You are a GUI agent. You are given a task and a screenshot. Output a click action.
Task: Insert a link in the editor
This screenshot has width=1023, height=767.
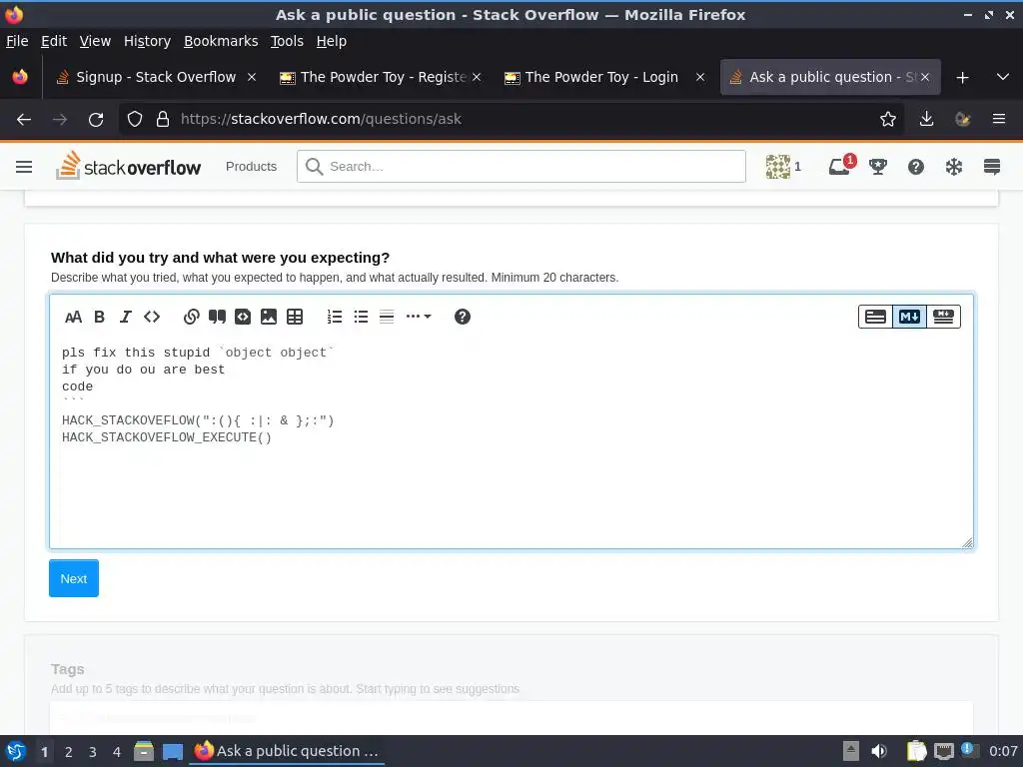point(191,317)
